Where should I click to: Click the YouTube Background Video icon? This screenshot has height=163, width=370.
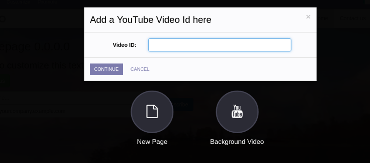click(x=237, y=112)
